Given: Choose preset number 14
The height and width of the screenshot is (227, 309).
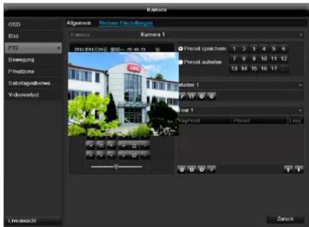Looking at the screenshot, I should tap(244, 69).
